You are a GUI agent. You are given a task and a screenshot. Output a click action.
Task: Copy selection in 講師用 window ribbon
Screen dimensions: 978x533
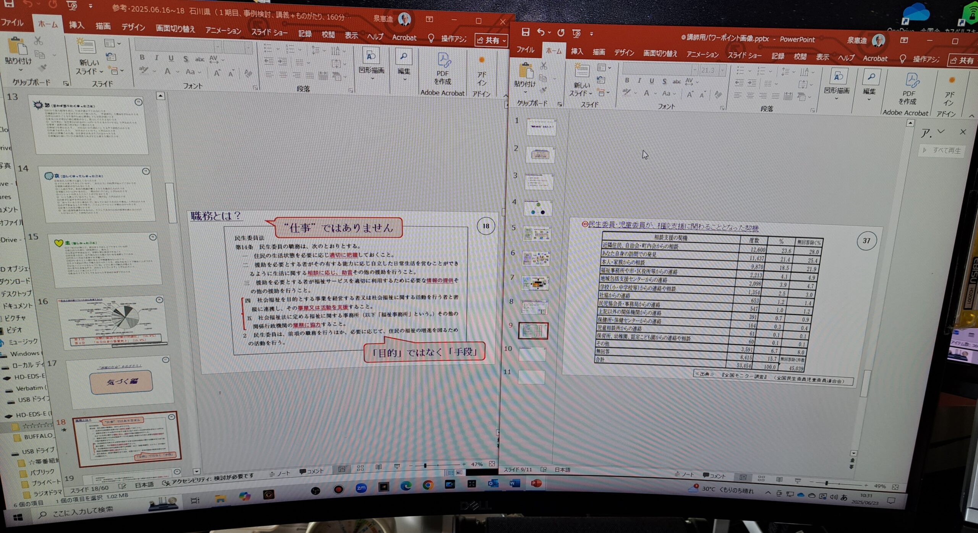click(x=543, y=79)
